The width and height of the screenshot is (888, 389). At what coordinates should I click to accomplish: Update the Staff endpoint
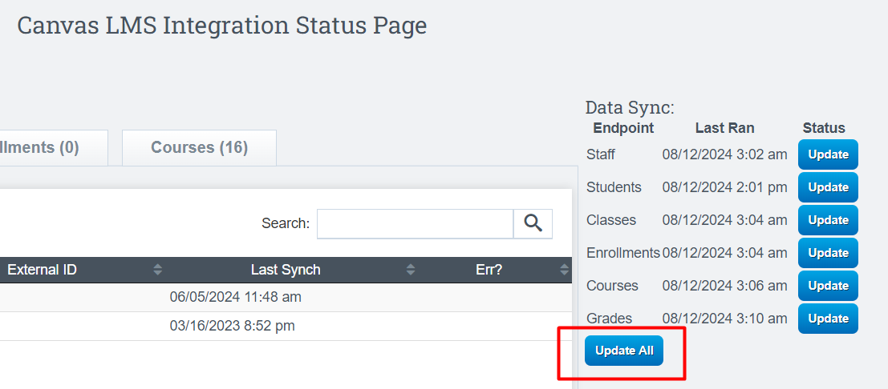pos(828,154)
